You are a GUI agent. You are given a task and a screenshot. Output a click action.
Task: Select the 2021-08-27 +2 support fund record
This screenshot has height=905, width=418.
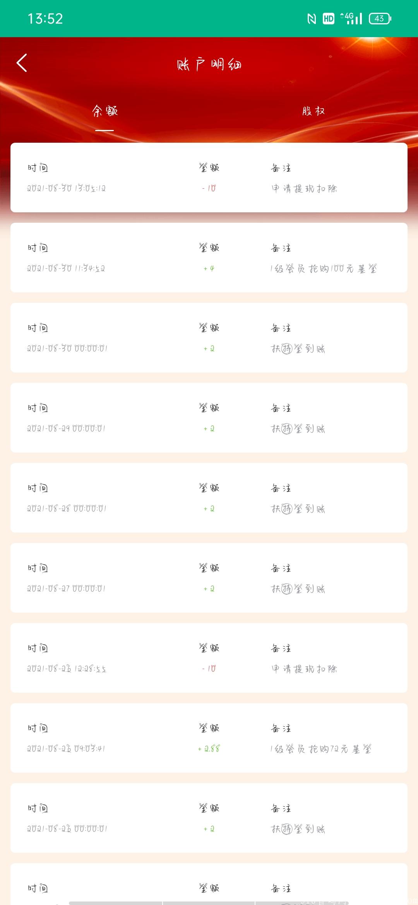tap(209, 578)
